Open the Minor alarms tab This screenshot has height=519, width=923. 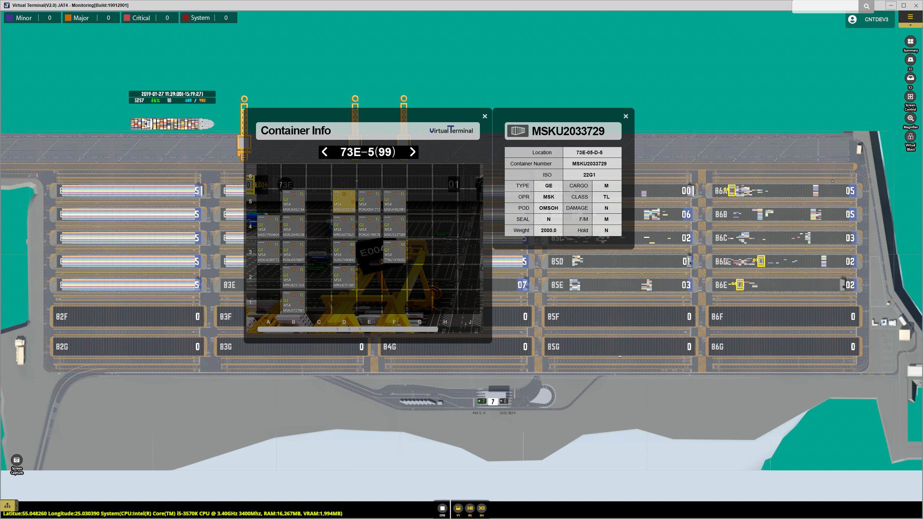pyautogui.click(x=24, y=18)
